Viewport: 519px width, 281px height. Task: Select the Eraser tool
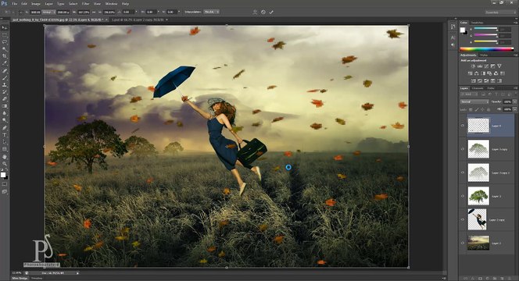click(5, 99)
